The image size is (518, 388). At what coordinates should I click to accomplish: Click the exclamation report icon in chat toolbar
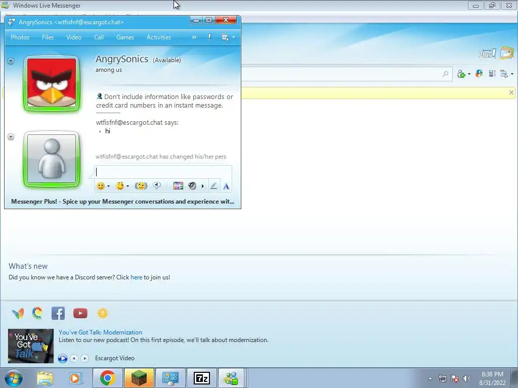click(x=209, y=37)
